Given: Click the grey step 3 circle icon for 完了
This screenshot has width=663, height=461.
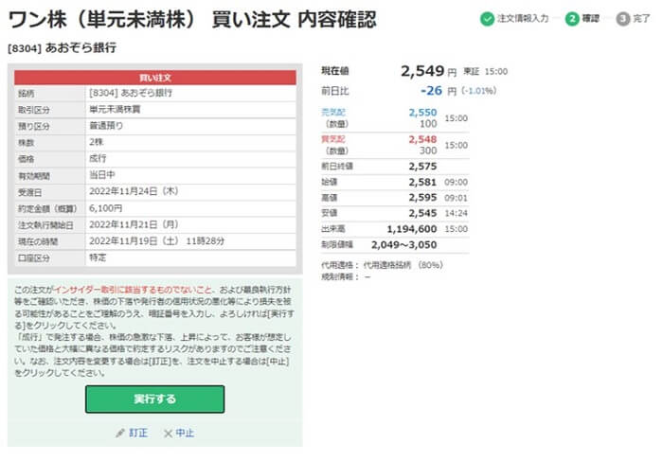Looking at the screenshot, I should pos(623,19).
